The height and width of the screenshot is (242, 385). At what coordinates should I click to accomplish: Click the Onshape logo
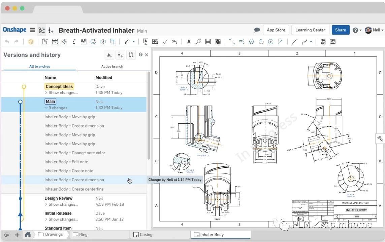pyautogui.click(x=14, y=30)
